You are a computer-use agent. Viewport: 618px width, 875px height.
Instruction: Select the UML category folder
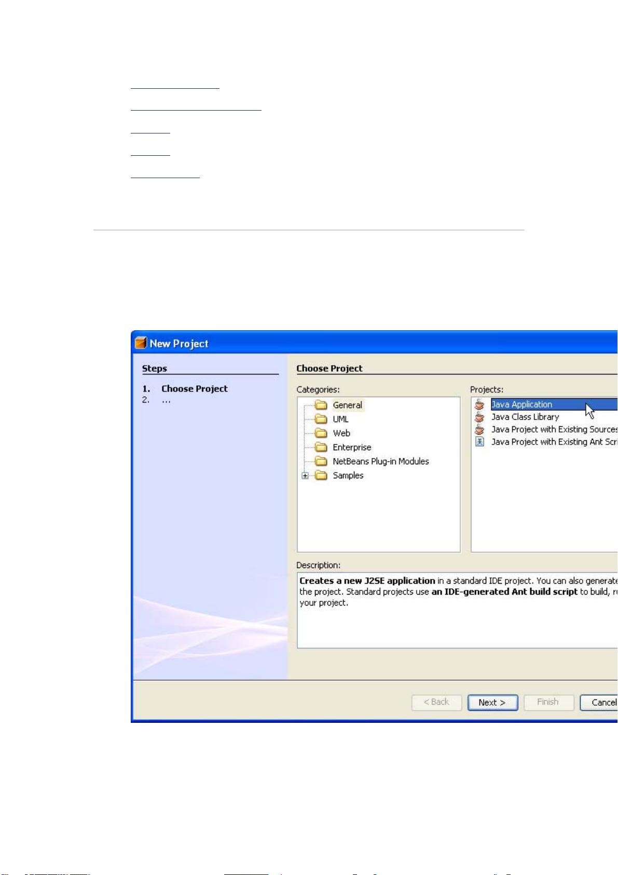point(332,419)
